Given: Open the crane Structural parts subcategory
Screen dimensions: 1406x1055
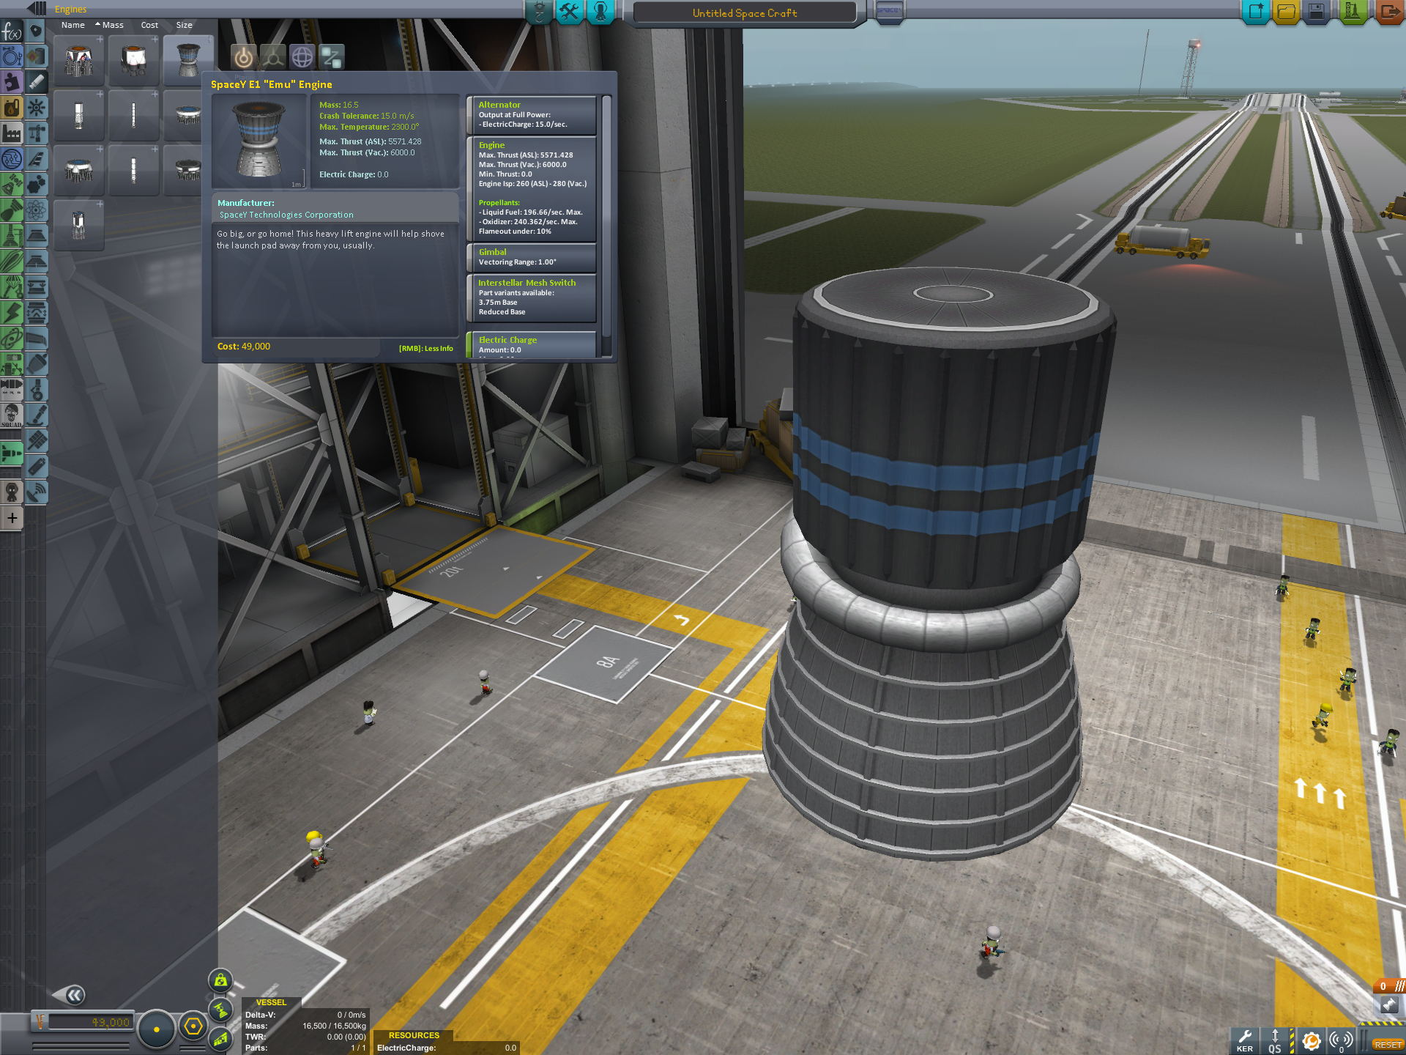Looking at the screenshot, I should (x=37, y=133).
